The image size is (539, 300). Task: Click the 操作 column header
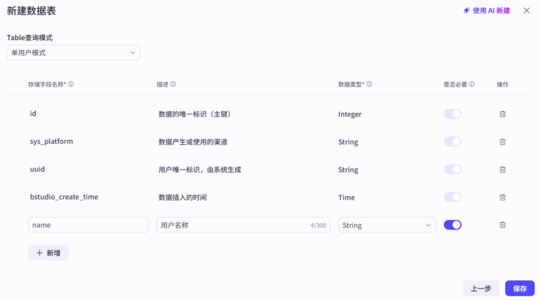pyautogui.click(x=503, y=84)
